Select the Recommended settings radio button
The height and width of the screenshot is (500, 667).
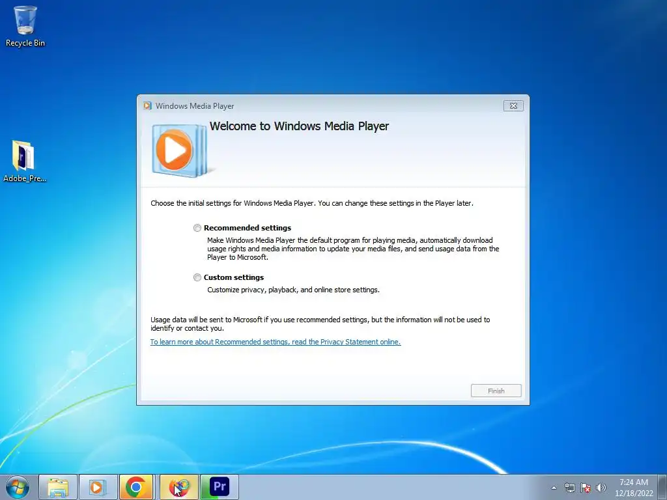197,228
